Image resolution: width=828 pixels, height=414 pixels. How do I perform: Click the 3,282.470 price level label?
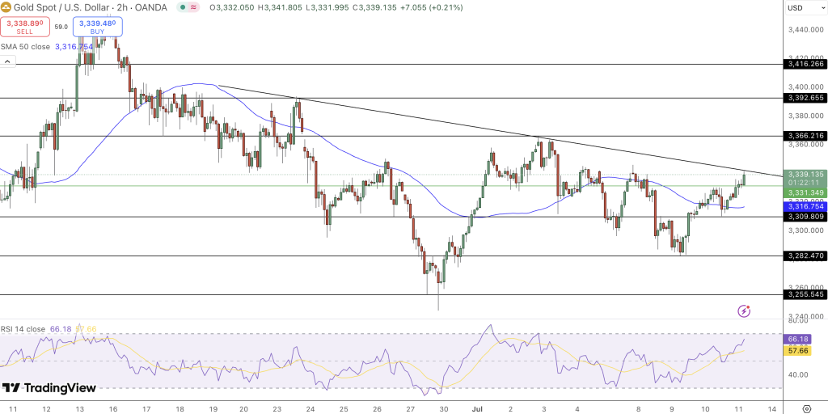(805, 256)
